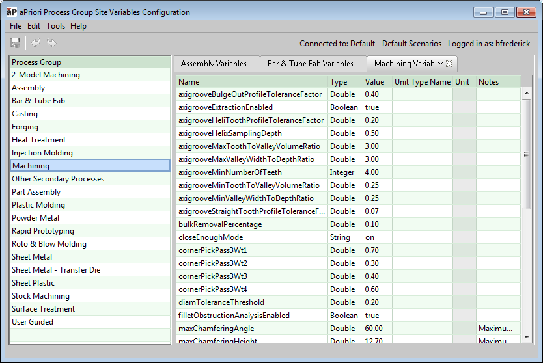Close the Machining Variables tab
Viewport: 543px width, 363px height.
coord(449,64)
